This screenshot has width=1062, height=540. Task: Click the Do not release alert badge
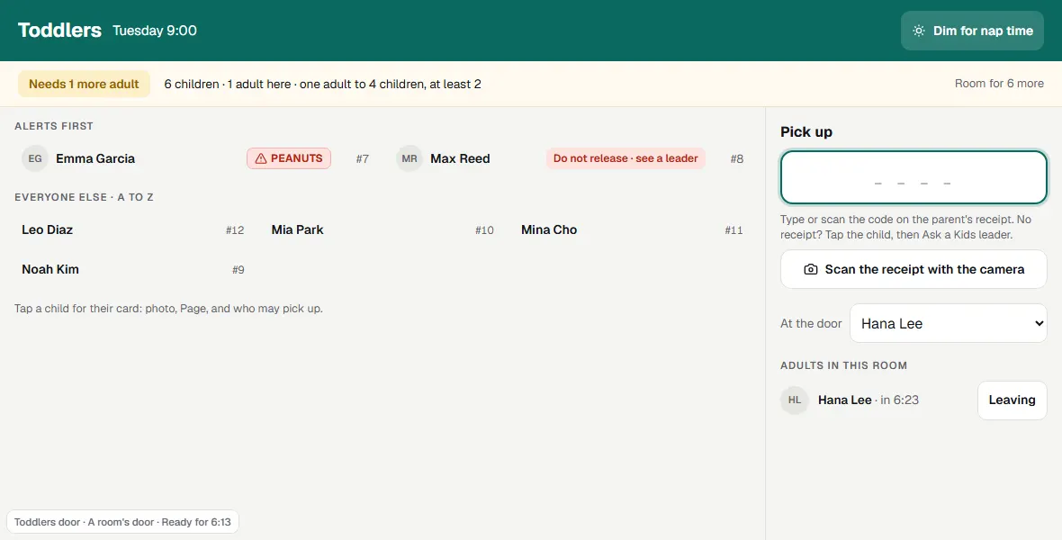[625, 158]
